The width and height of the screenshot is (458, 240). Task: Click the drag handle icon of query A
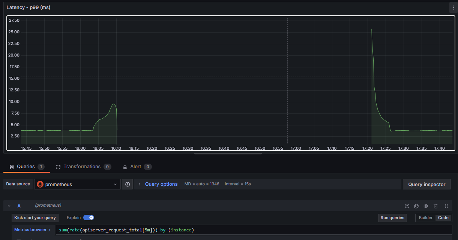[446, 206]
